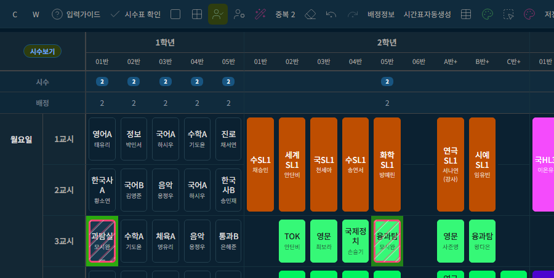Click the A반+ column header

tap(451, 62)
